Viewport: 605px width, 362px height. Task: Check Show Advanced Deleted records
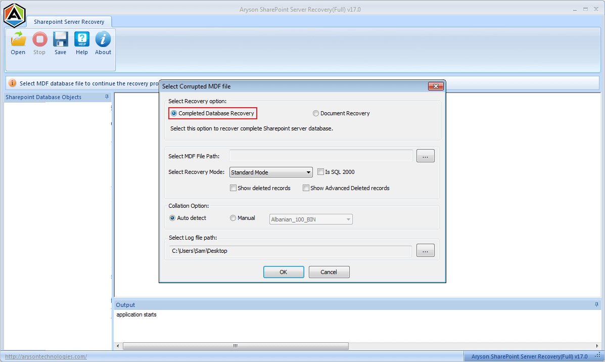coord(306,188)
